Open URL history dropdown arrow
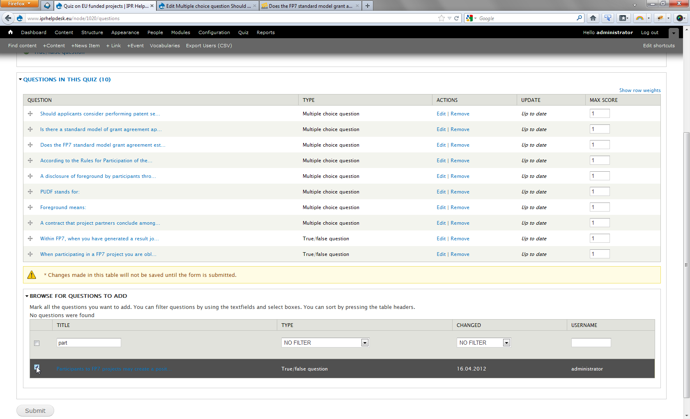 pyautogui.click(x=449, y=18)
